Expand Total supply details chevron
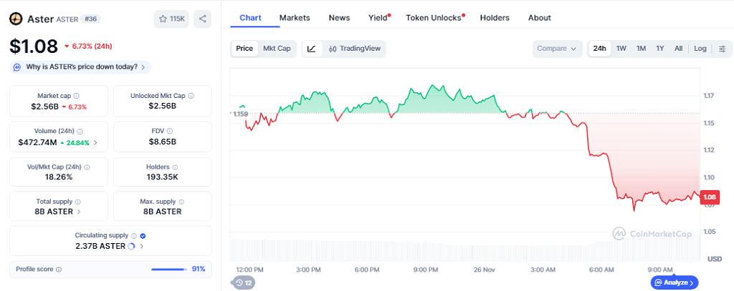The width and height of the screenshot is (734, 291). coord(79,212)
